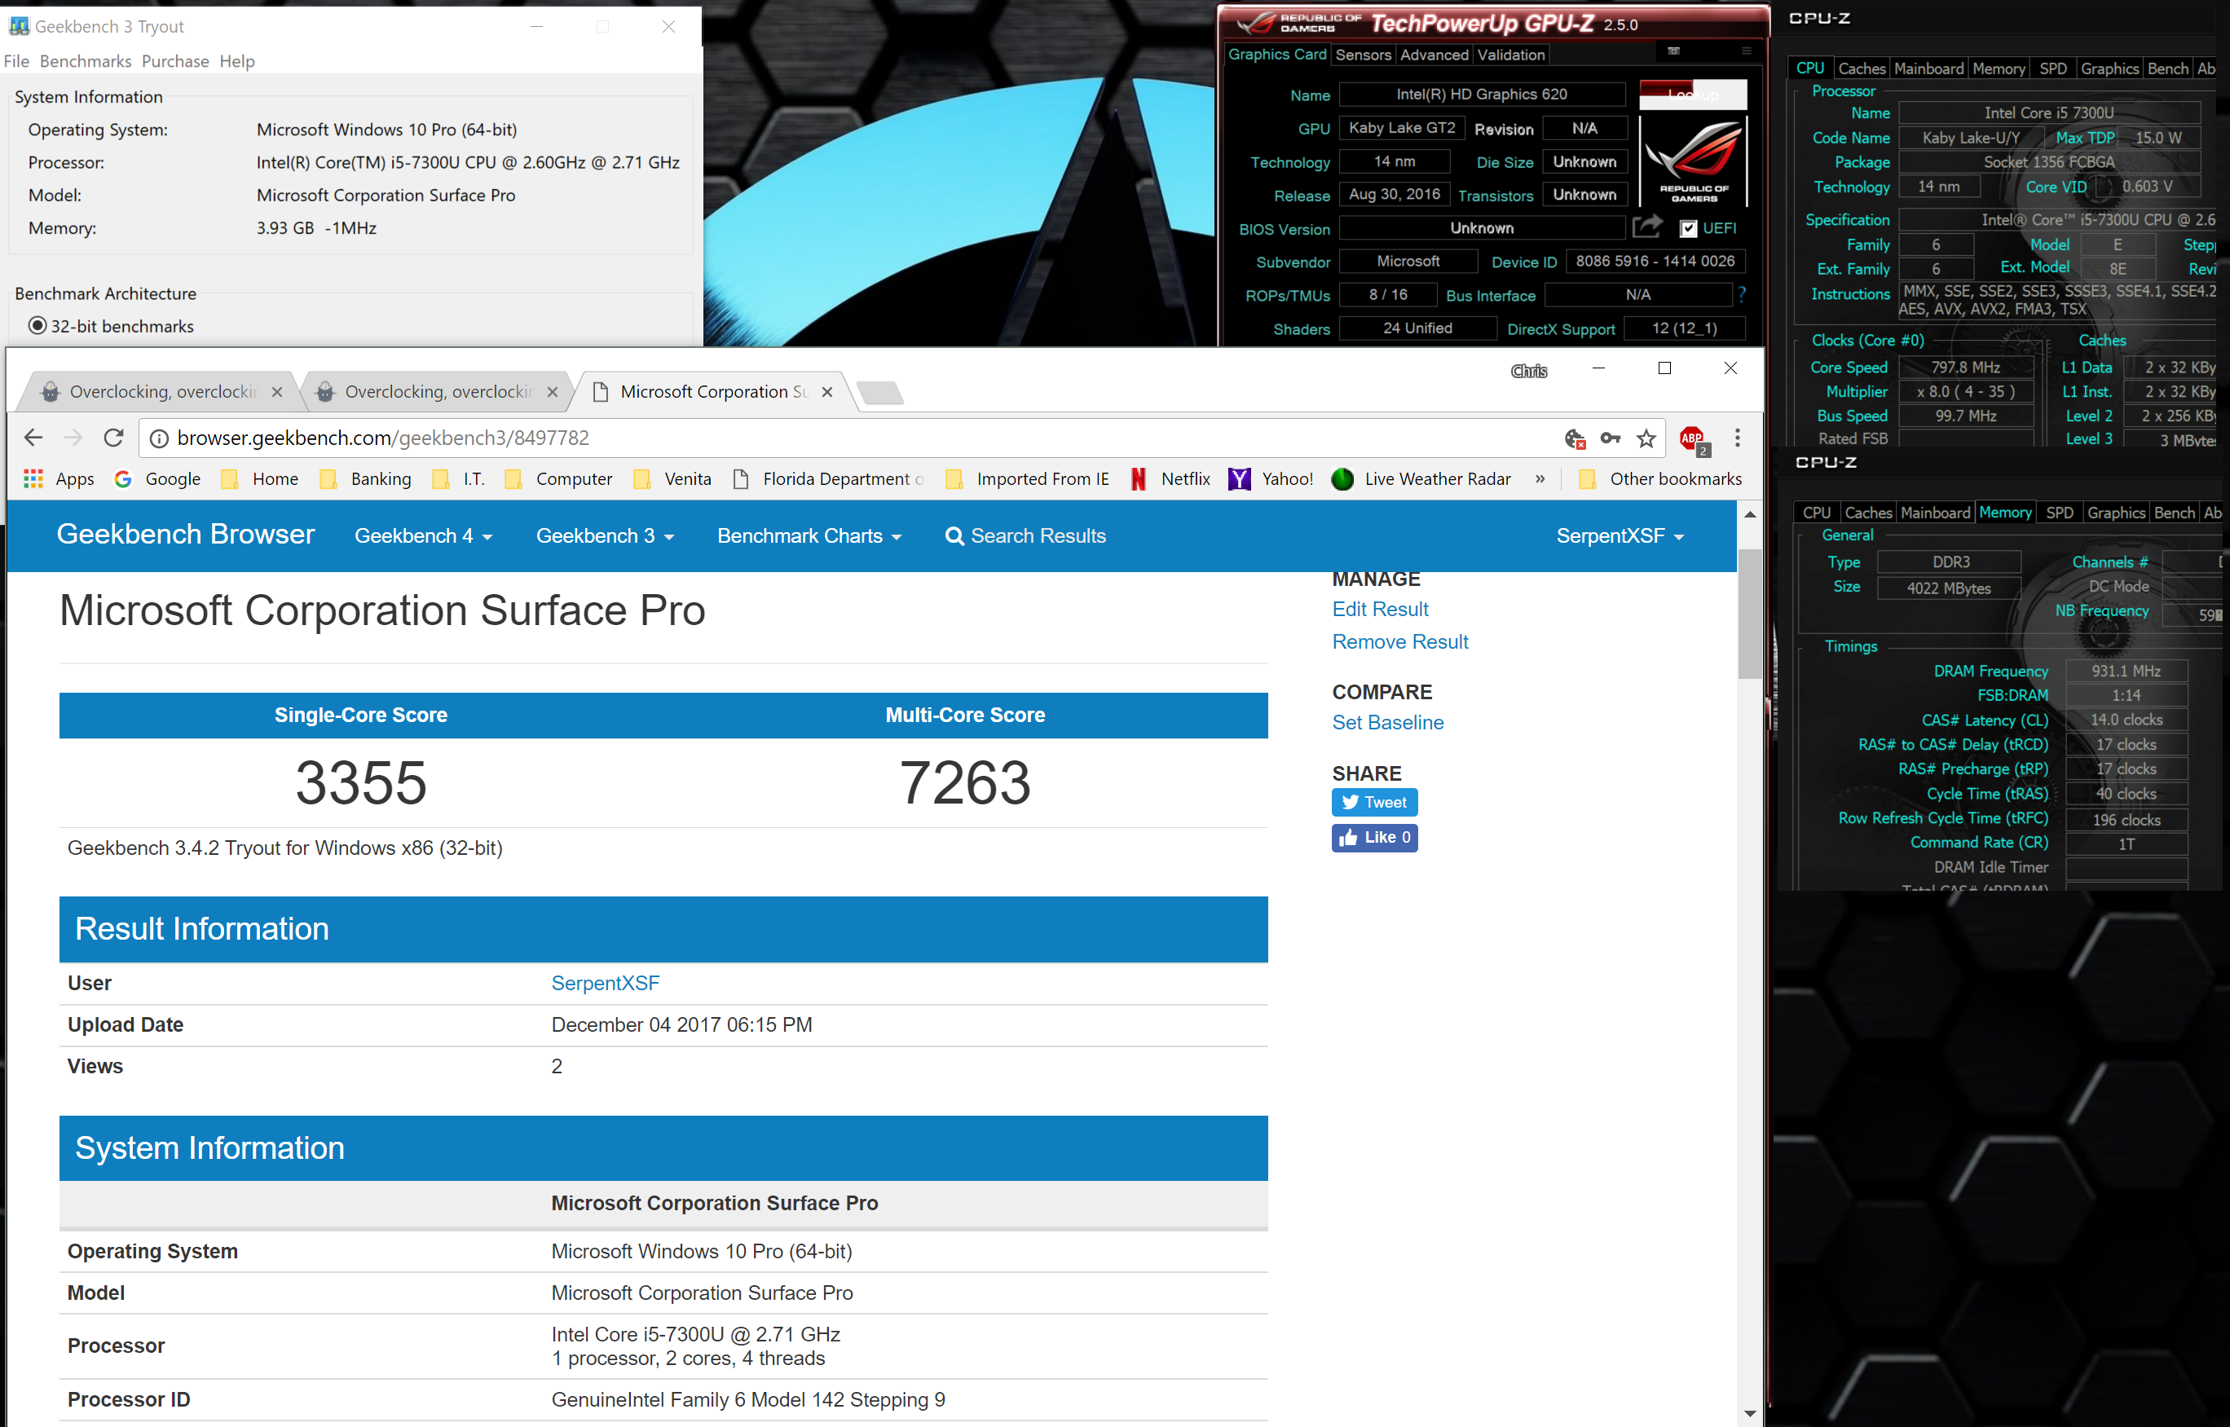Image resolution: width=2230 pixels, height=1427 pixels.
Task: Click the GPU-Z BIOS export arrow icon
Action: tap(1647, 227)
